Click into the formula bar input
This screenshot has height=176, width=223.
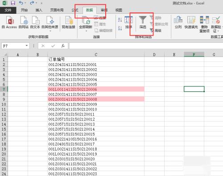point(146,46)
